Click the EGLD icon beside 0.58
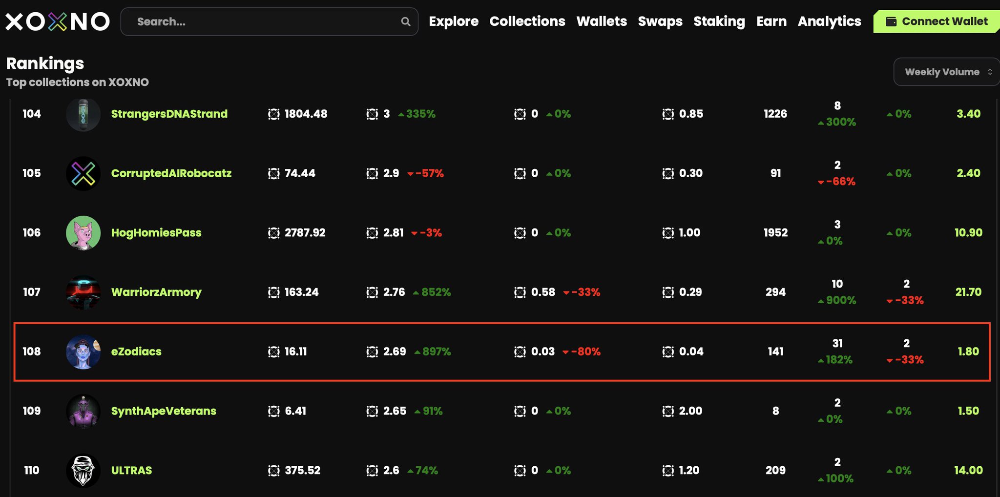This screenshot has height=497, width=1000. [x=520, y=292]
